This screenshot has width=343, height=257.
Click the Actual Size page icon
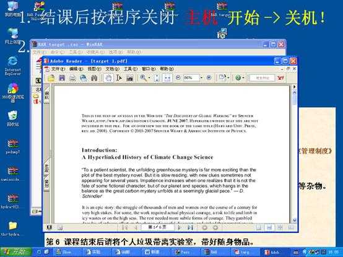pyautogui.click(x=157, y=78)
